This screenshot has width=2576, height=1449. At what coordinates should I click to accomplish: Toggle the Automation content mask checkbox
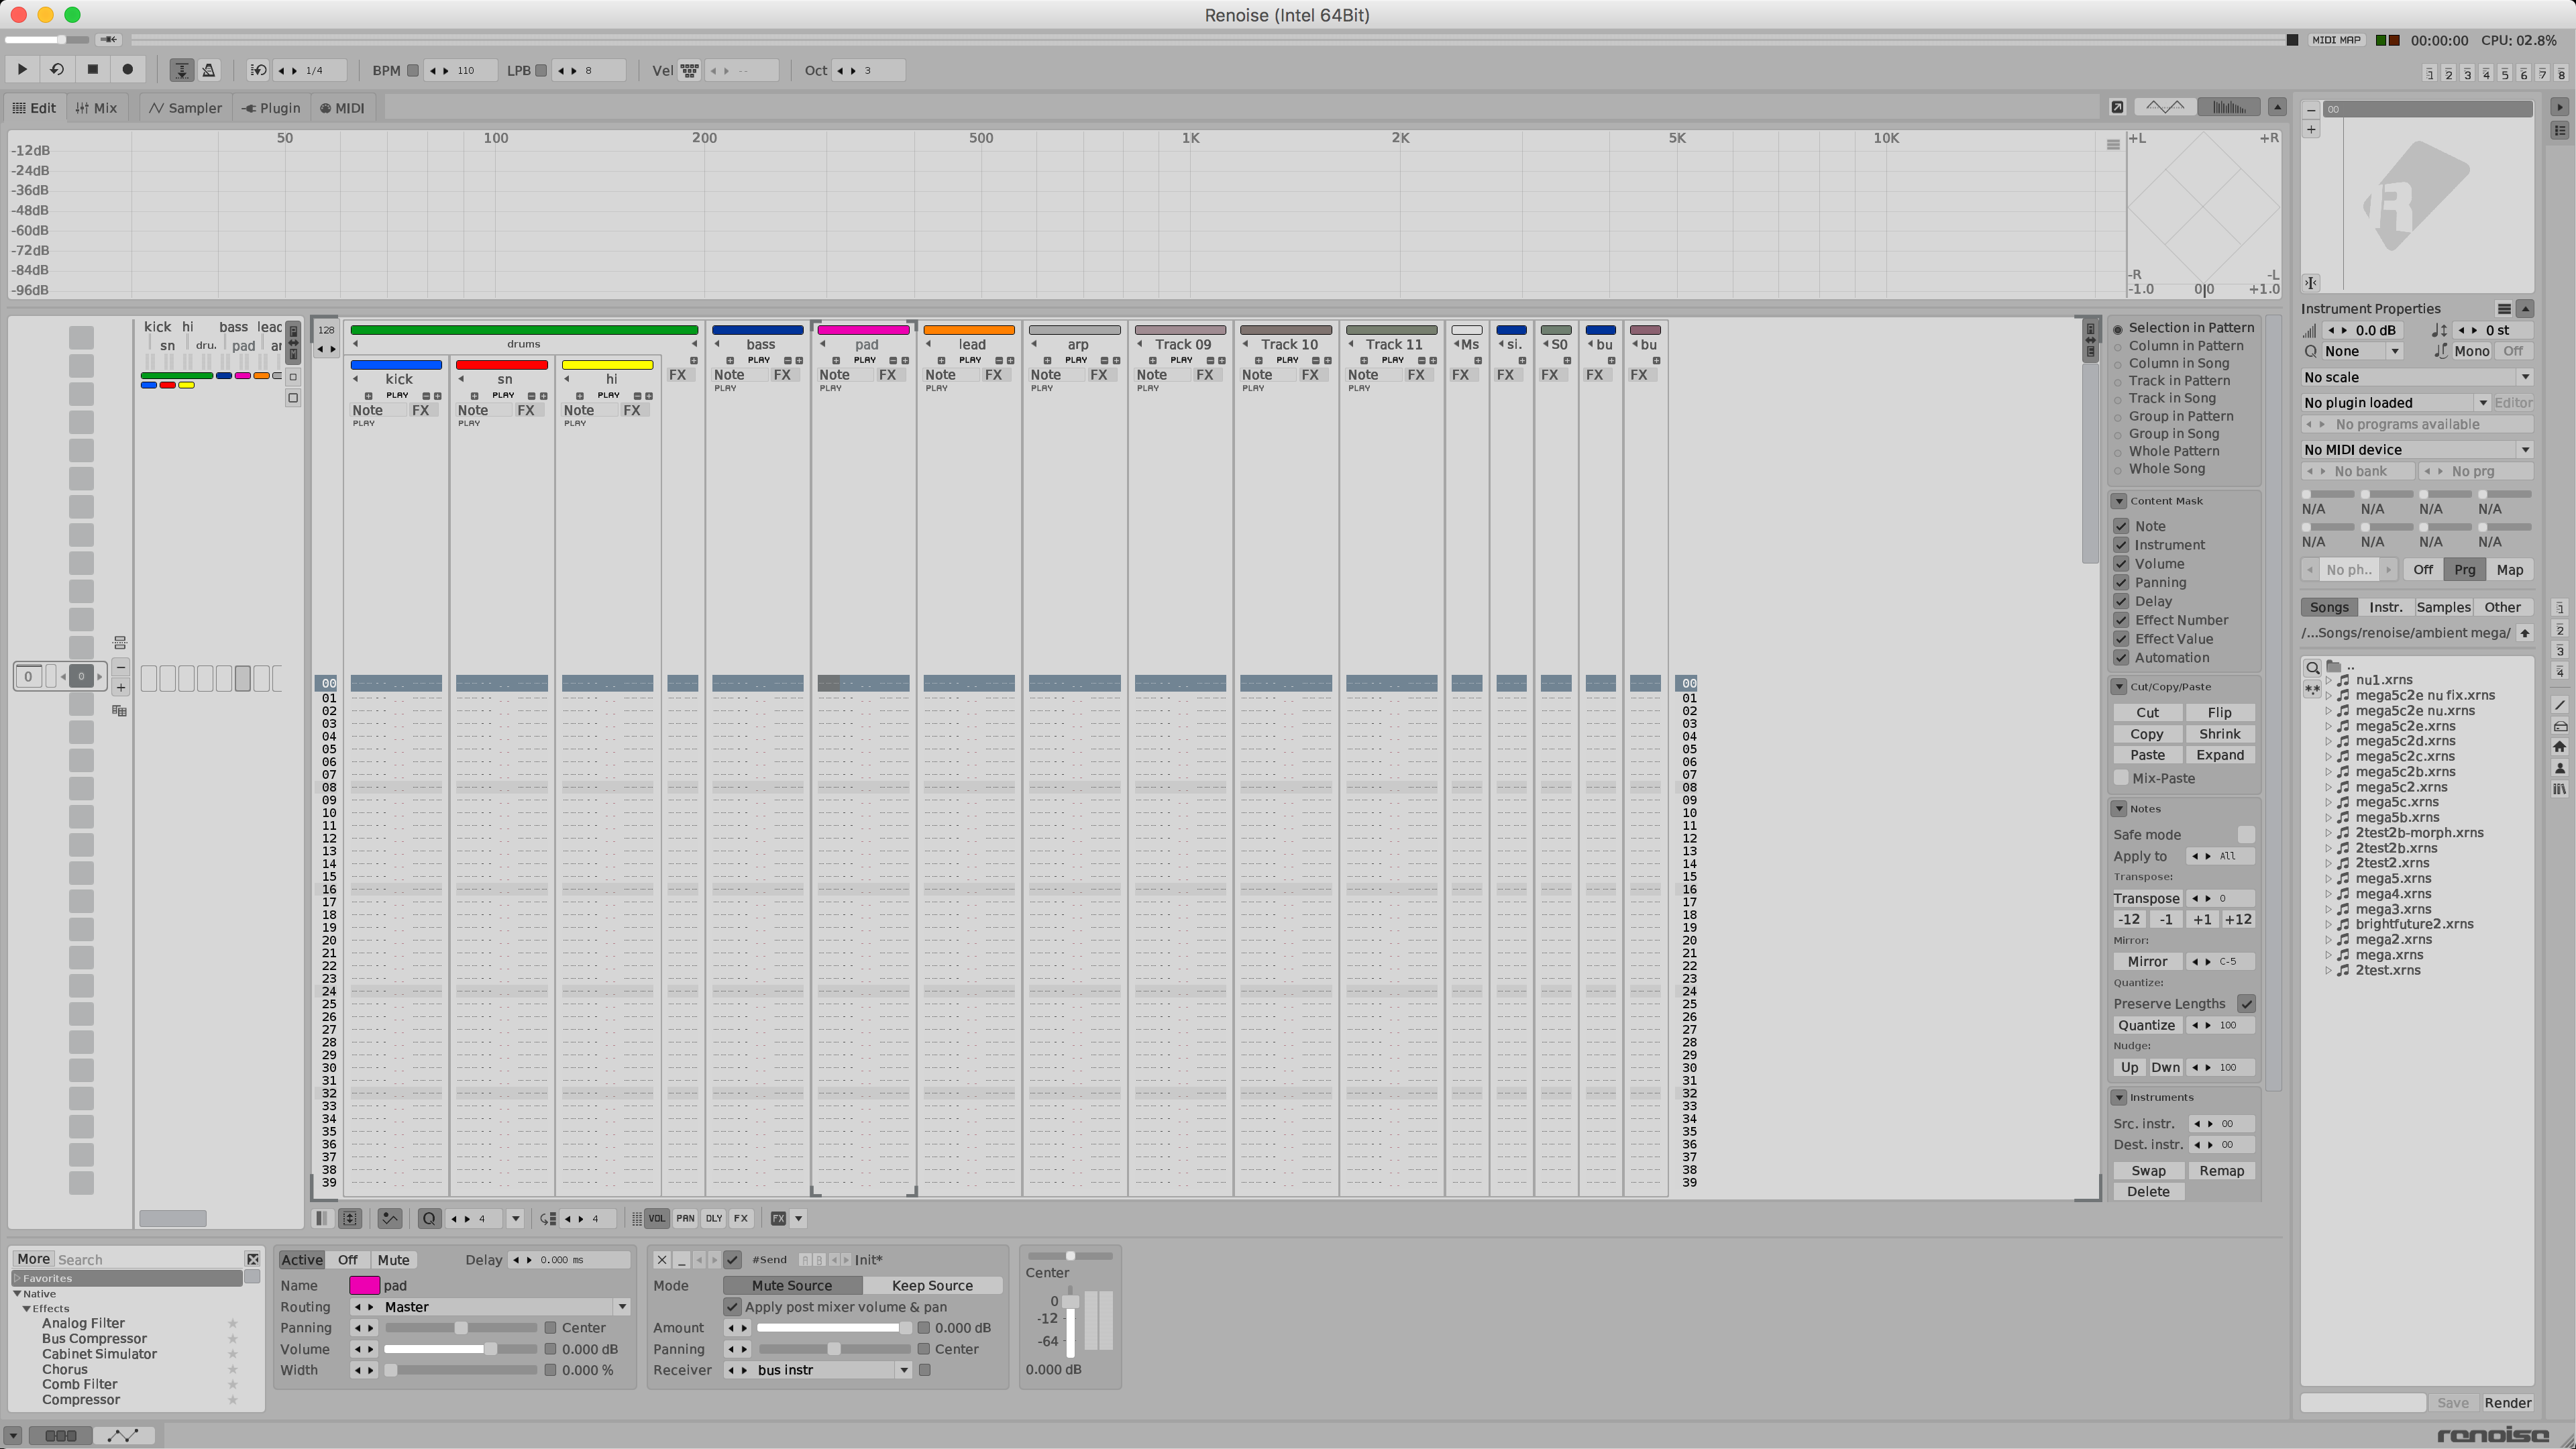2121,658
